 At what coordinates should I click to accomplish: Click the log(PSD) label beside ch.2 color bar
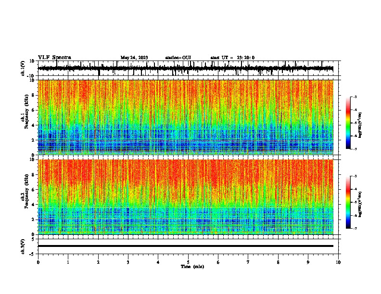click(360, 204)
